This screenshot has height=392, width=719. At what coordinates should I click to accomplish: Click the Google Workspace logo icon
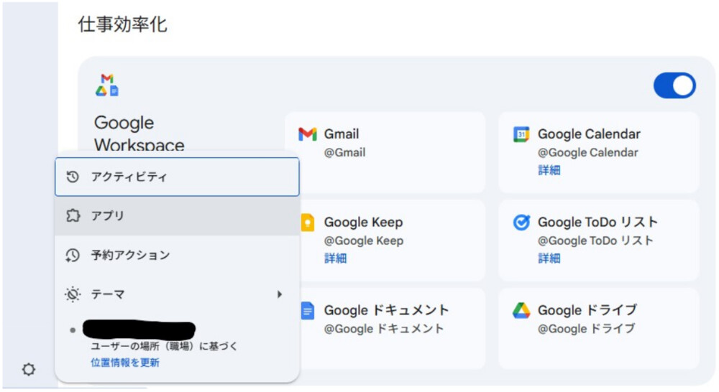click(x=107, y=85)
